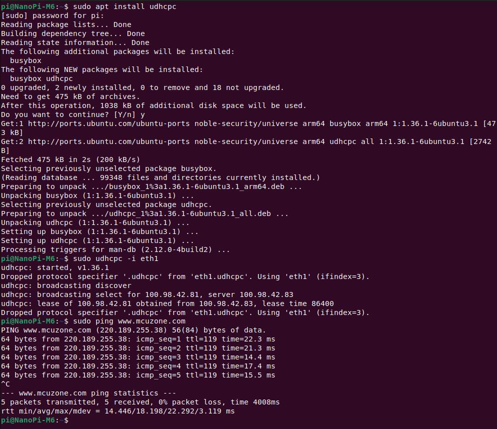The height and width of the screenshot is (429, 497).
Task: Click the lease obtained line with 86400
Action: (x=167, y=304)
